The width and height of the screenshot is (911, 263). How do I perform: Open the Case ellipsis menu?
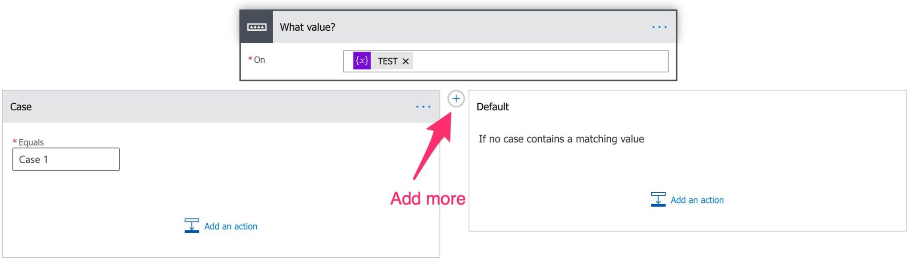pyautogui.click(x=423, y=107)
